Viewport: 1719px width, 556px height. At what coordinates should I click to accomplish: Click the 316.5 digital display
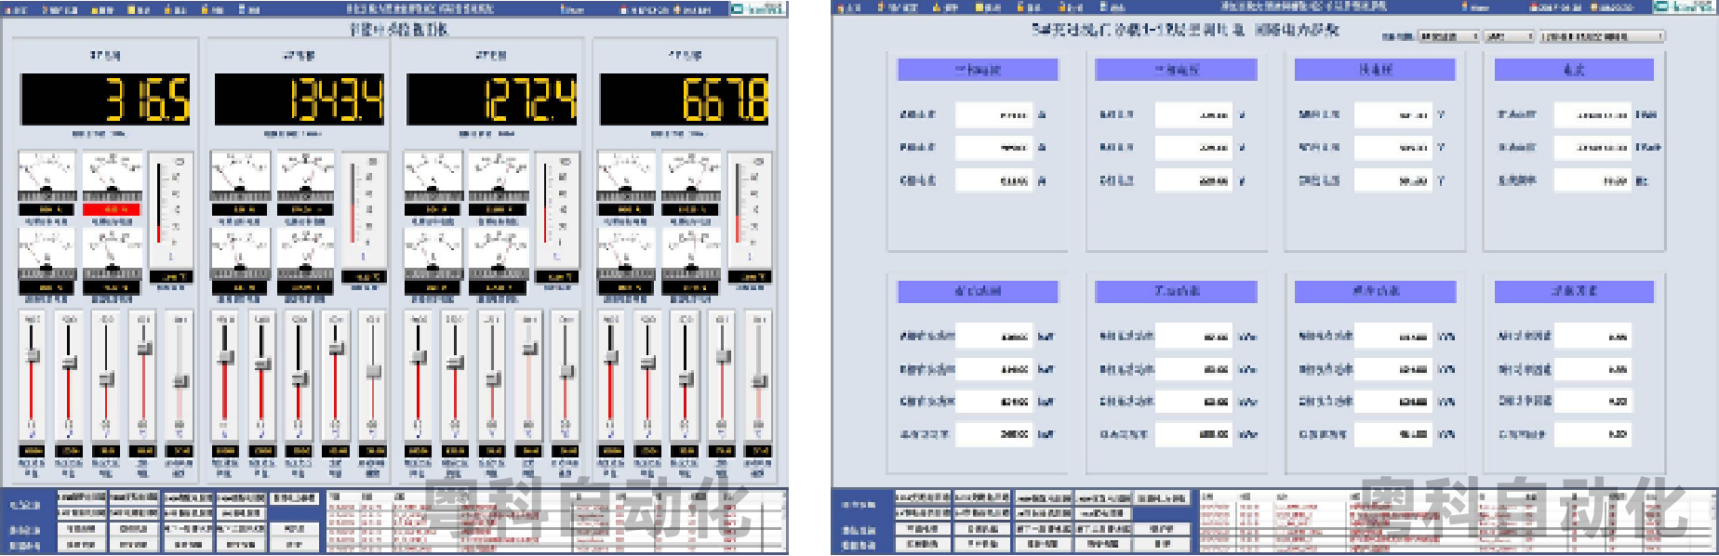[105, 99]
